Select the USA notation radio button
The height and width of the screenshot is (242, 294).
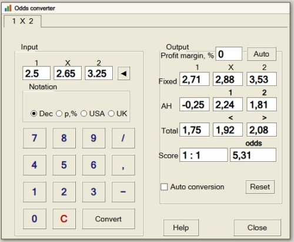tap(83, 114)
